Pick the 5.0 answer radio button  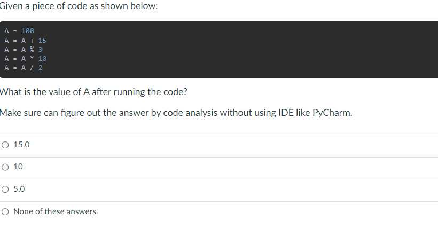(5, 190)
